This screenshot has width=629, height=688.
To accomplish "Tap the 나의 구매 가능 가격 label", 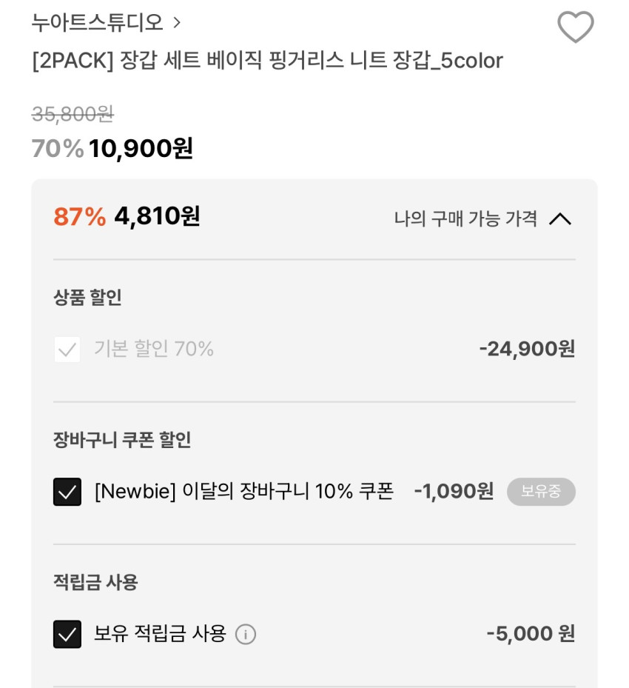I will pos(465,218).
